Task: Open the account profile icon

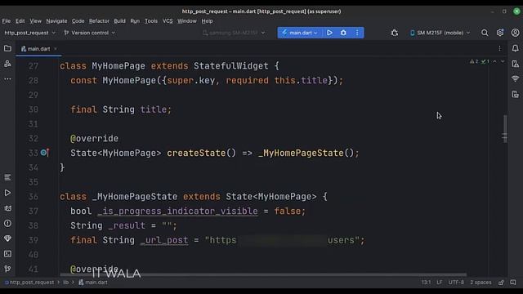Action: (516, 33)
